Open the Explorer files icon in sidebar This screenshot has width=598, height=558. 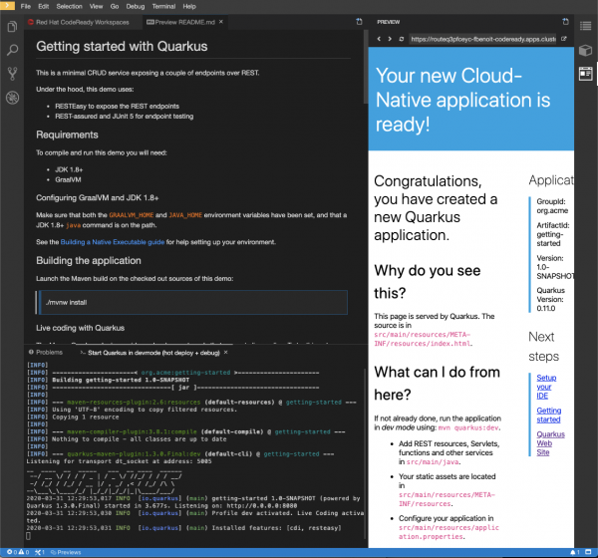tap(12, 25)
